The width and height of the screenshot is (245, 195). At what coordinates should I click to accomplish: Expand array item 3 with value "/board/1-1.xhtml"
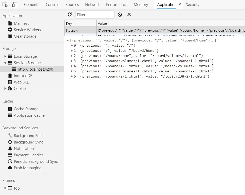coord(72,61)
